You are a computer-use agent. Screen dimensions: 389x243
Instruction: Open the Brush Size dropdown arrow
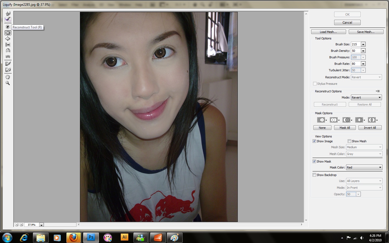coord(363,44)
